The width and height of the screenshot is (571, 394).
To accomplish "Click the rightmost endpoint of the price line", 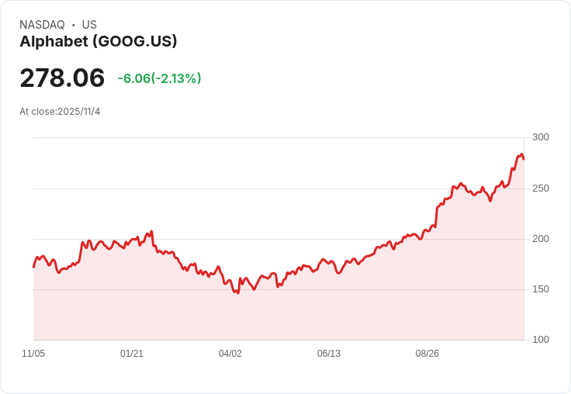I will coord(524,159).
